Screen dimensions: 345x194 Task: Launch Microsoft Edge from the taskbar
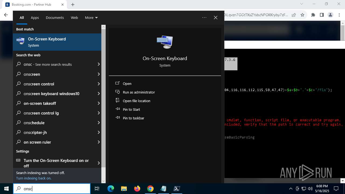point(111,189)
